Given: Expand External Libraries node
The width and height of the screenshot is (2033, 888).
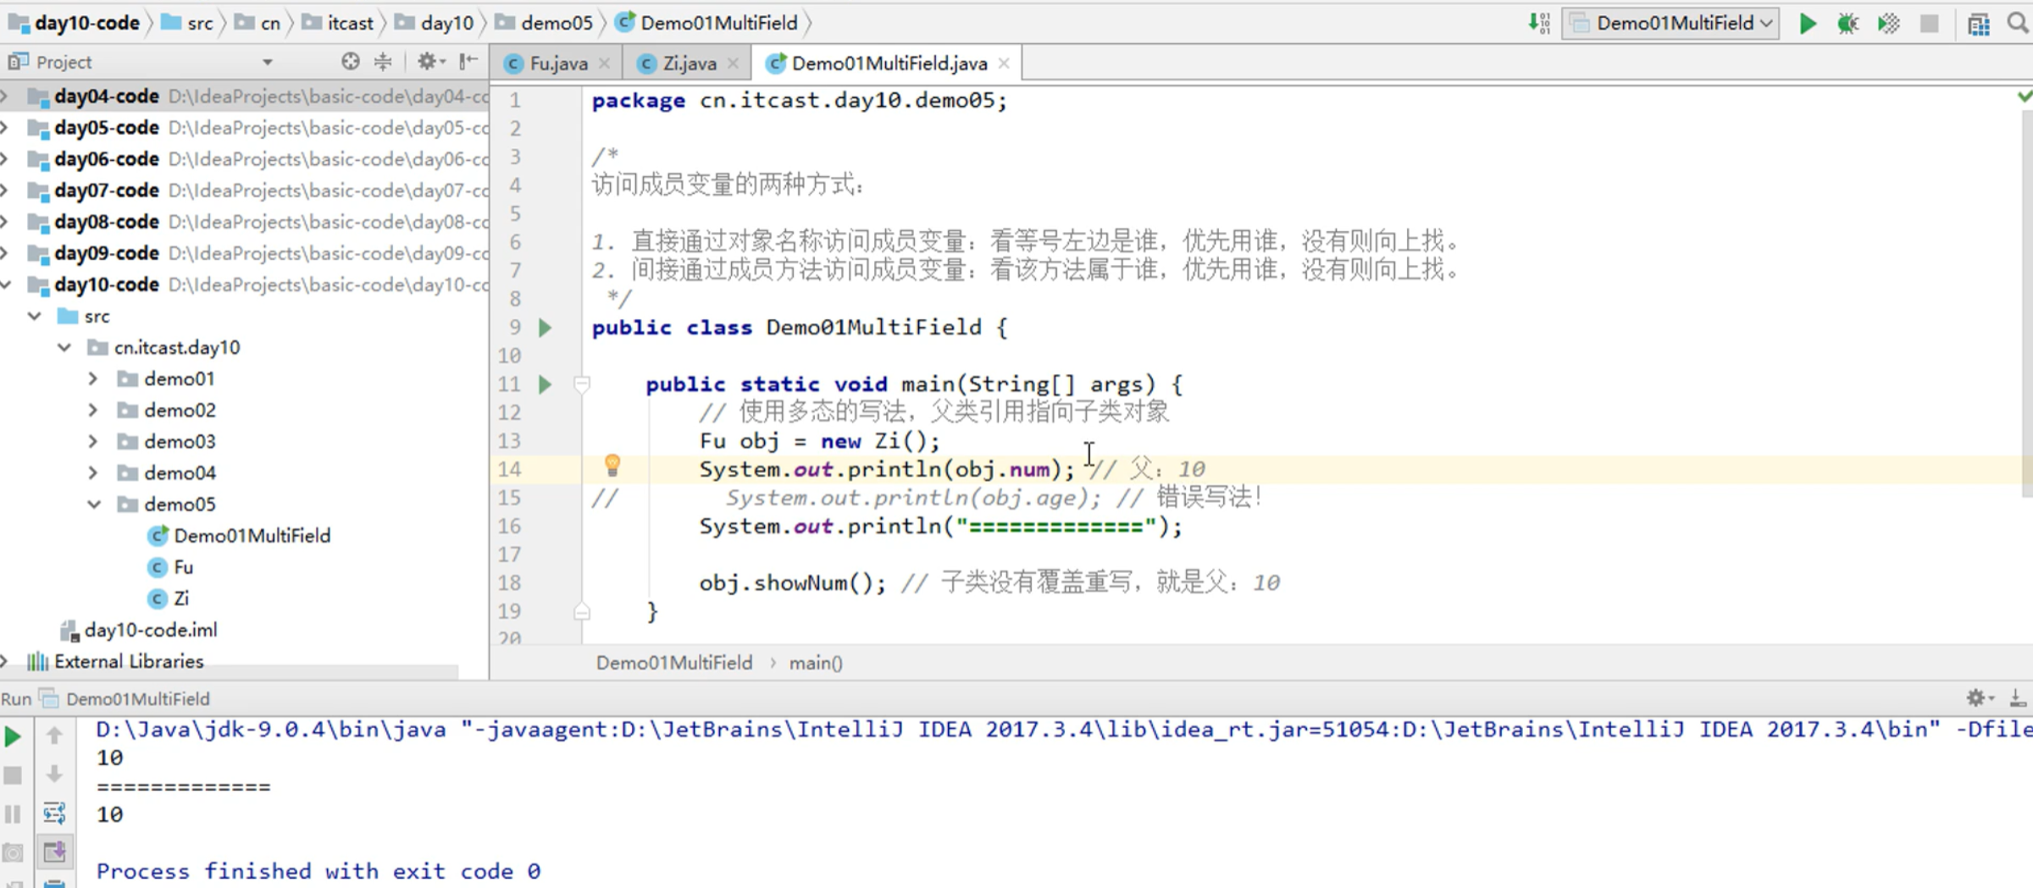Looking at the screenshot, I should (5, 661).
